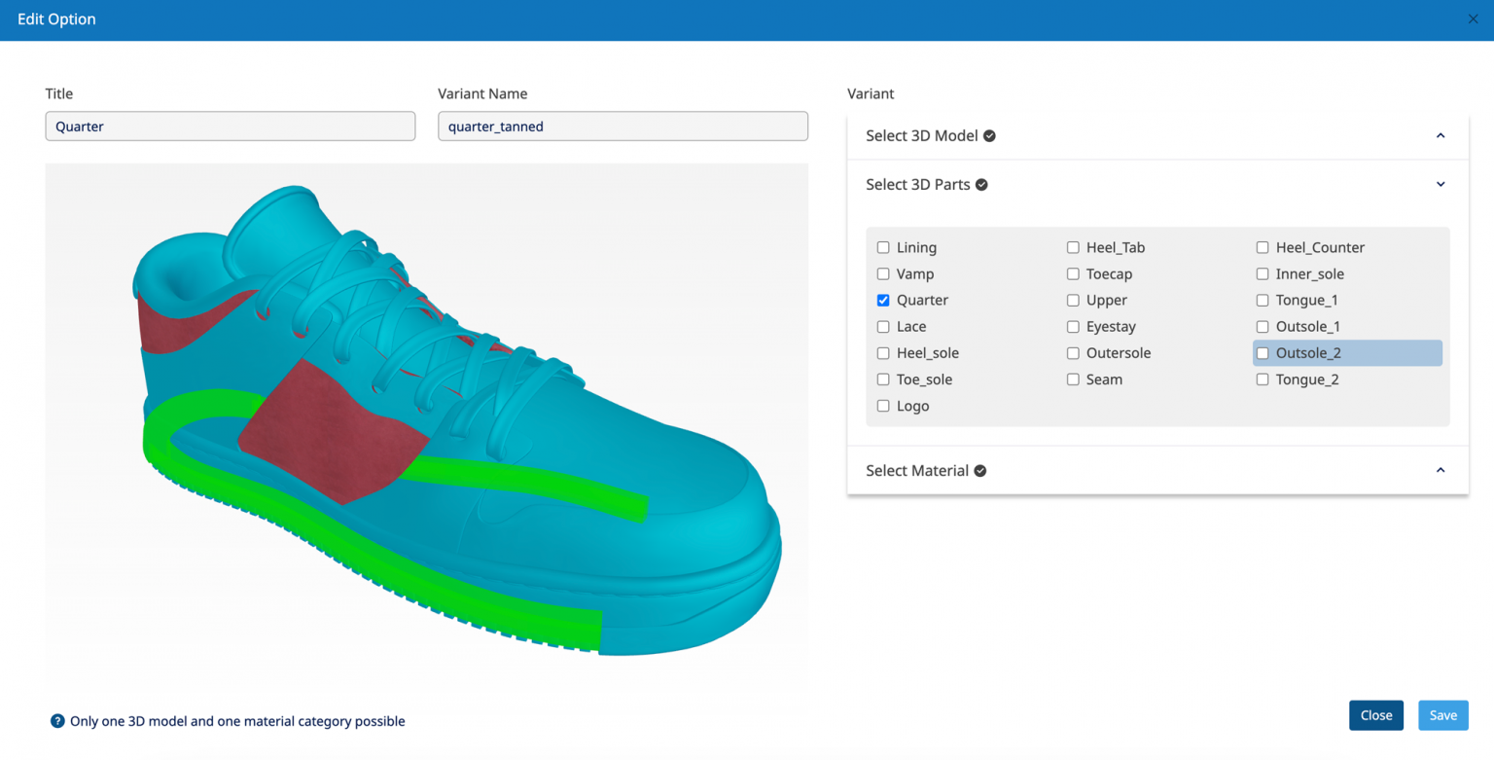The width and height of the screenshot is (1494, 760).
Task: Uncheck the Quarter part checkbox
Action: pos(882,300)
